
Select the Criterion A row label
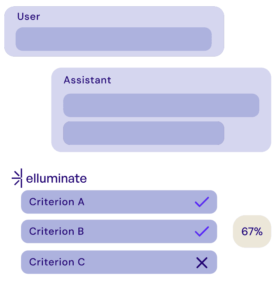click(x=57, y=202)
